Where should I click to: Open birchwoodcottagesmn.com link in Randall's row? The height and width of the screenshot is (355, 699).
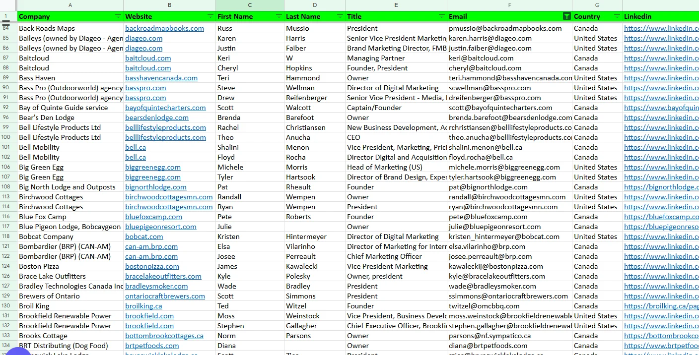point(169,197)
